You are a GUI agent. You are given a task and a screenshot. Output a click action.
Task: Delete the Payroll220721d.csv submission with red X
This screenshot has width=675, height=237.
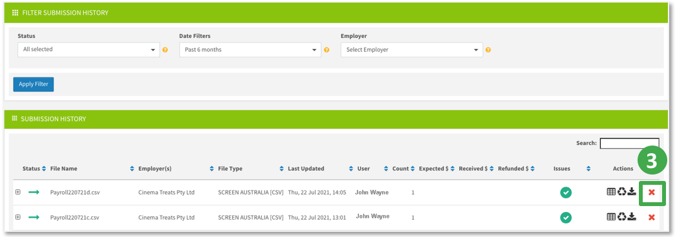pyautogui.click(x=651, y=193)
